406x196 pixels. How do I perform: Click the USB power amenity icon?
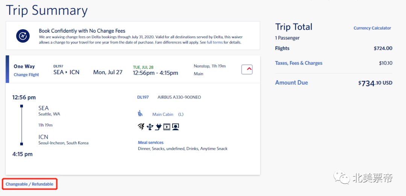tap(150, 127)
